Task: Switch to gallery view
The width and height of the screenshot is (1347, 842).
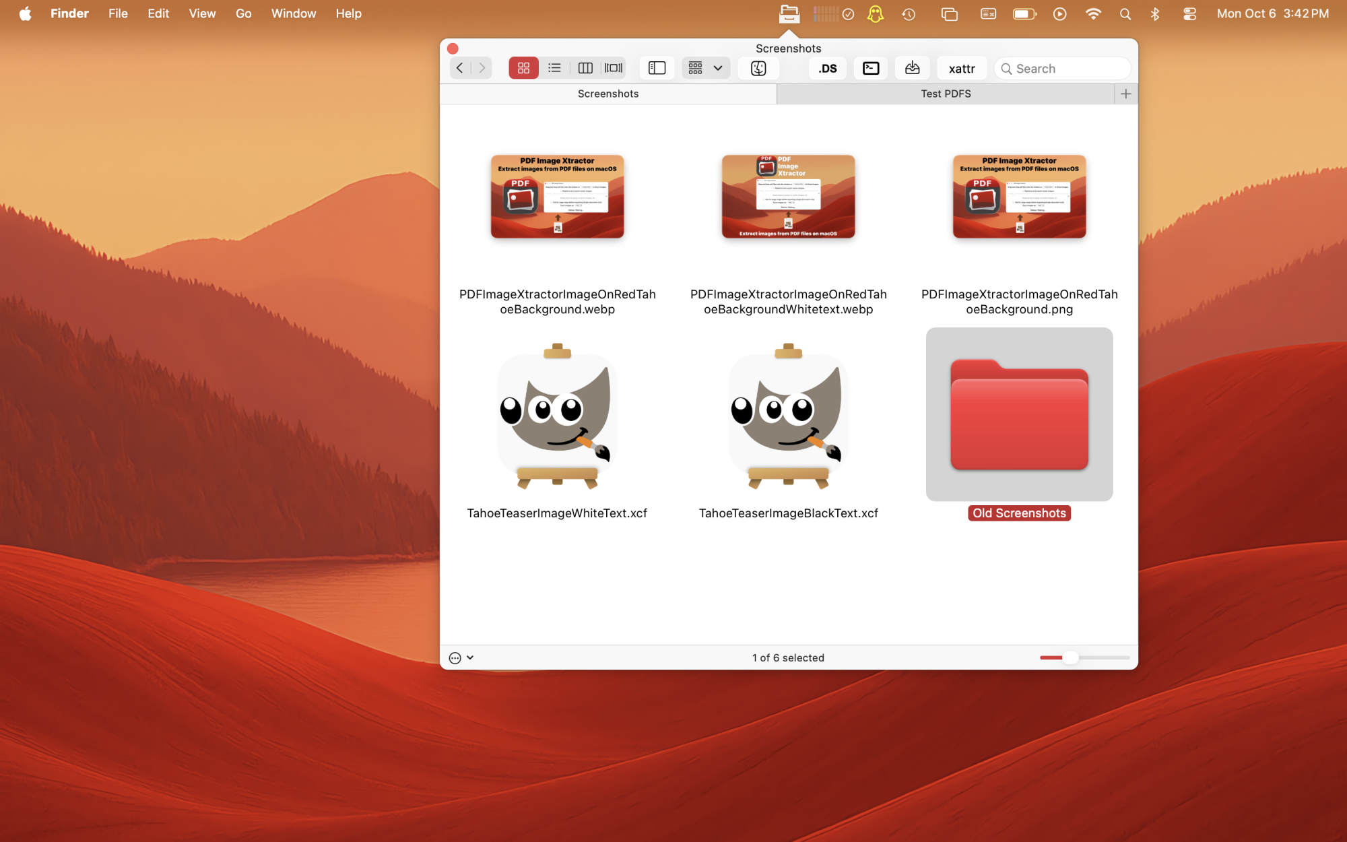Action: [614, 68]
